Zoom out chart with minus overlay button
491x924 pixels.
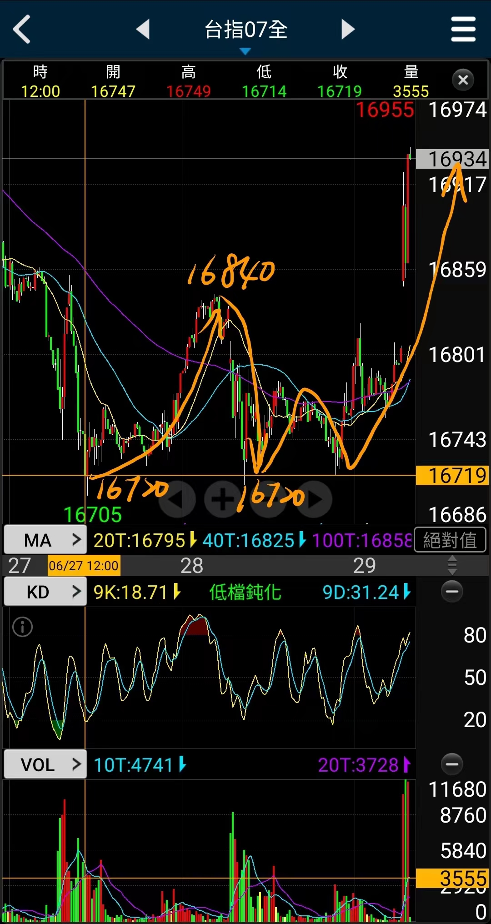pos(268,499)
